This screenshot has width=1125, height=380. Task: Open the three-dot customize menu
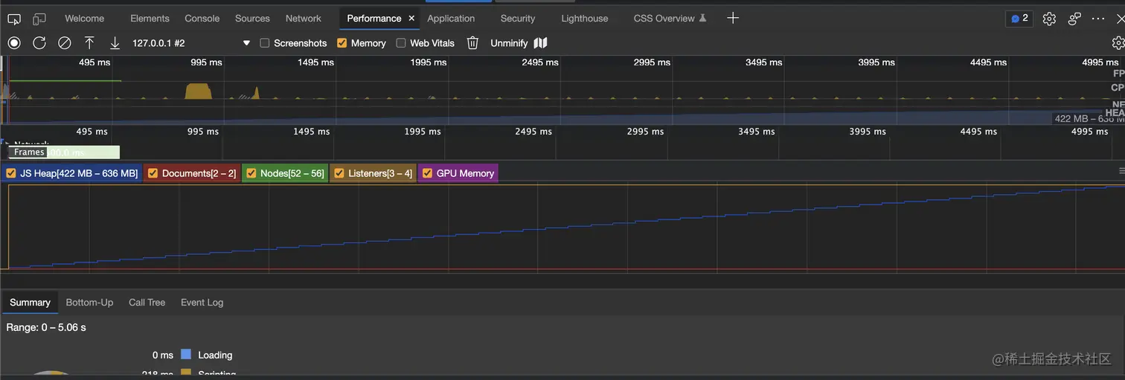click(x=1098, y=19)
